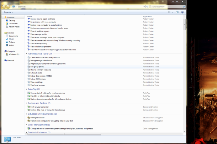Select Desktop in the navigation pane
The width and height of the screenshot is (217, 144).
(12, 21)
